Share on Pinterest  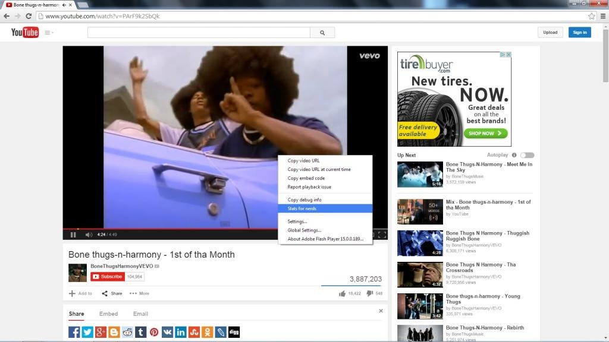(154, 332)
